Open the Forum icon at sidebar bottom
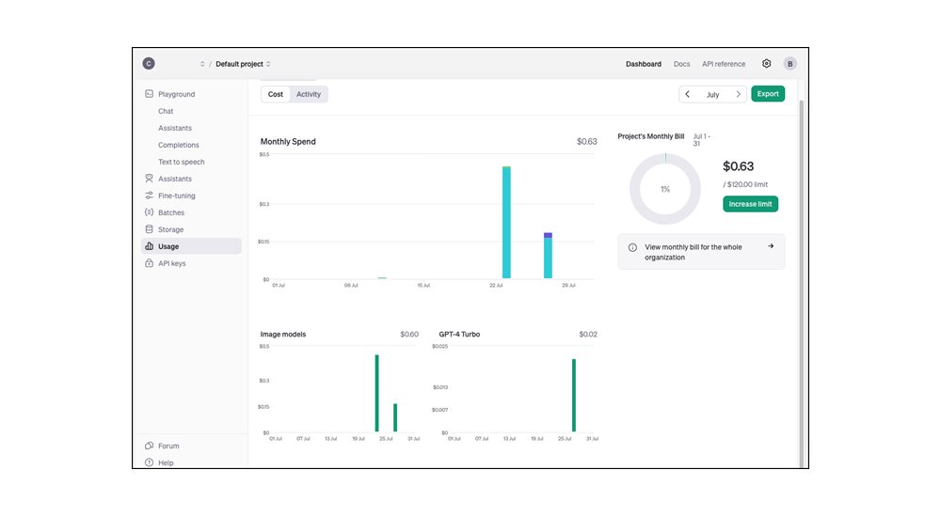 pos(149,446)
